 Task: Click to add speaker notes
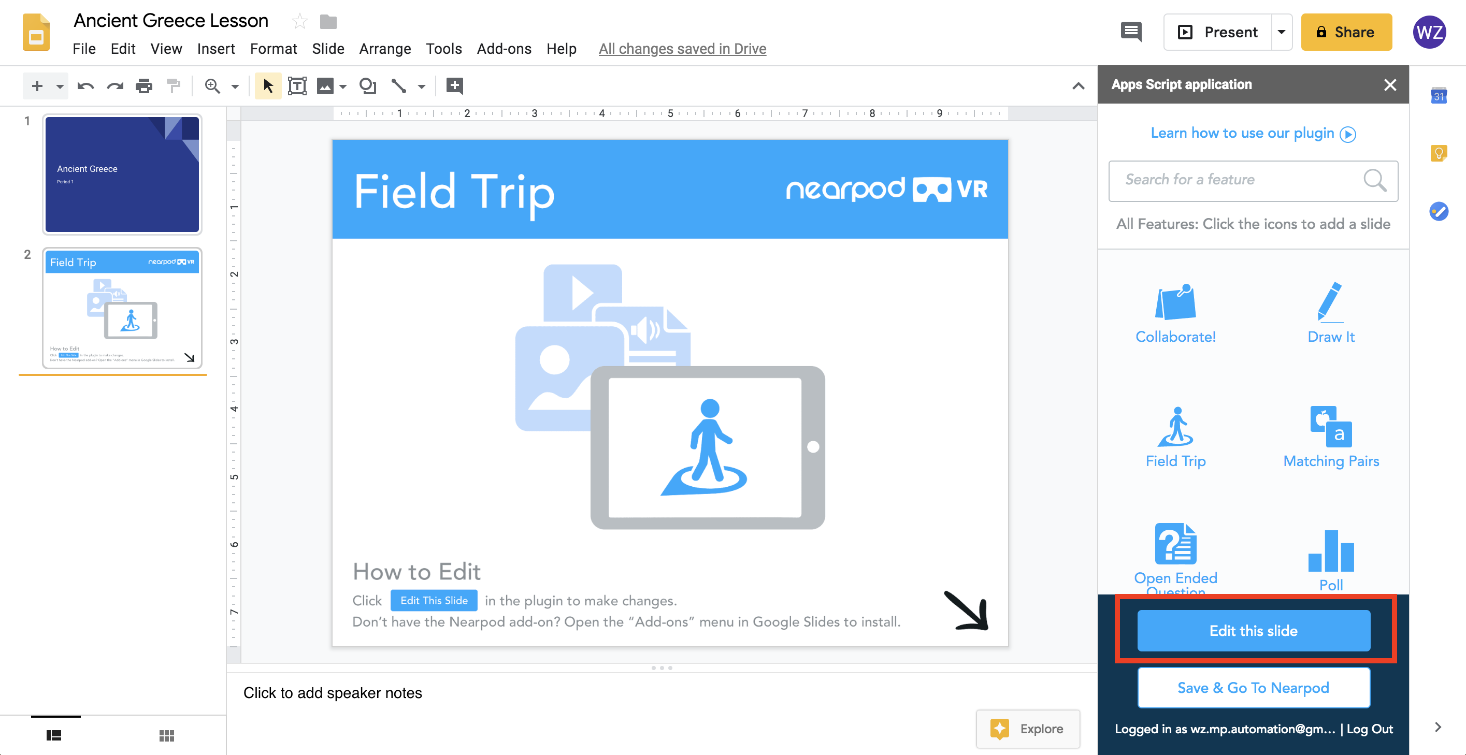[333, 693]
